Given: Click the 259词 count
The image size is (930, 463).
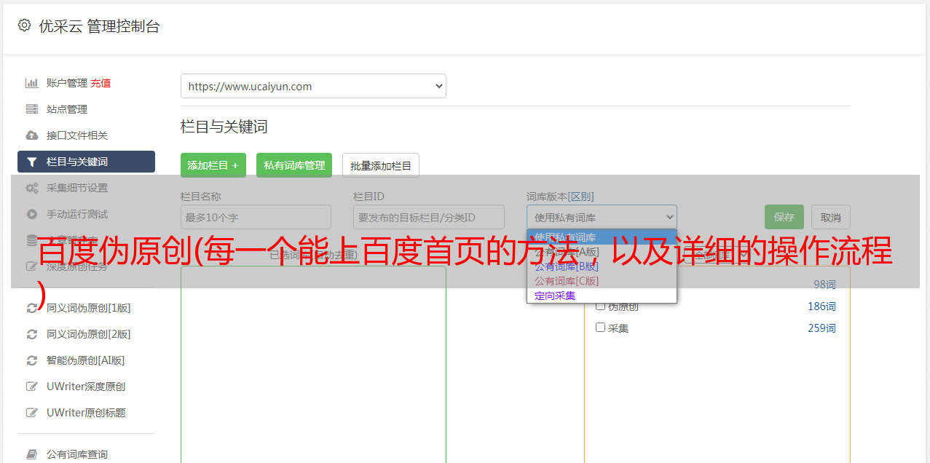Looking at the screenshot, I should pos(821,328).
